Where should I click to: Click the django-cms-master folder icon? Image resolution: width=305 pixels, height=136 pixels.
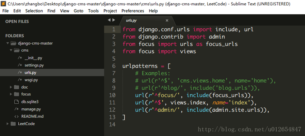[13, 43]
